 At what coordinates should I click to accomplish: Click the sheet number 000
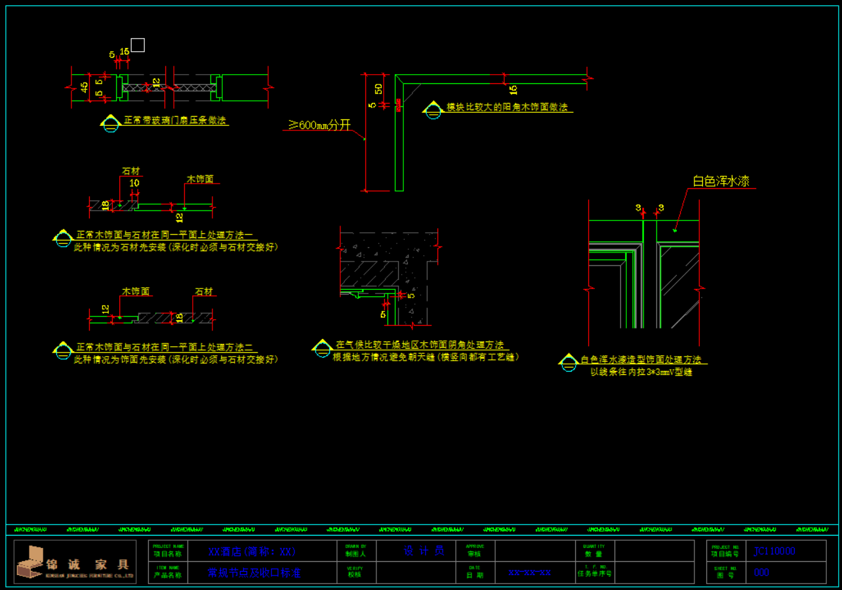point(761,572)
